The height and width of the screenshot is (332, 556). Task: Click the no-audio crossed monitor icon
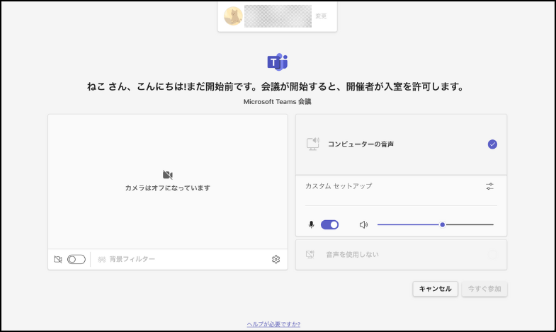tap(310, 254)
